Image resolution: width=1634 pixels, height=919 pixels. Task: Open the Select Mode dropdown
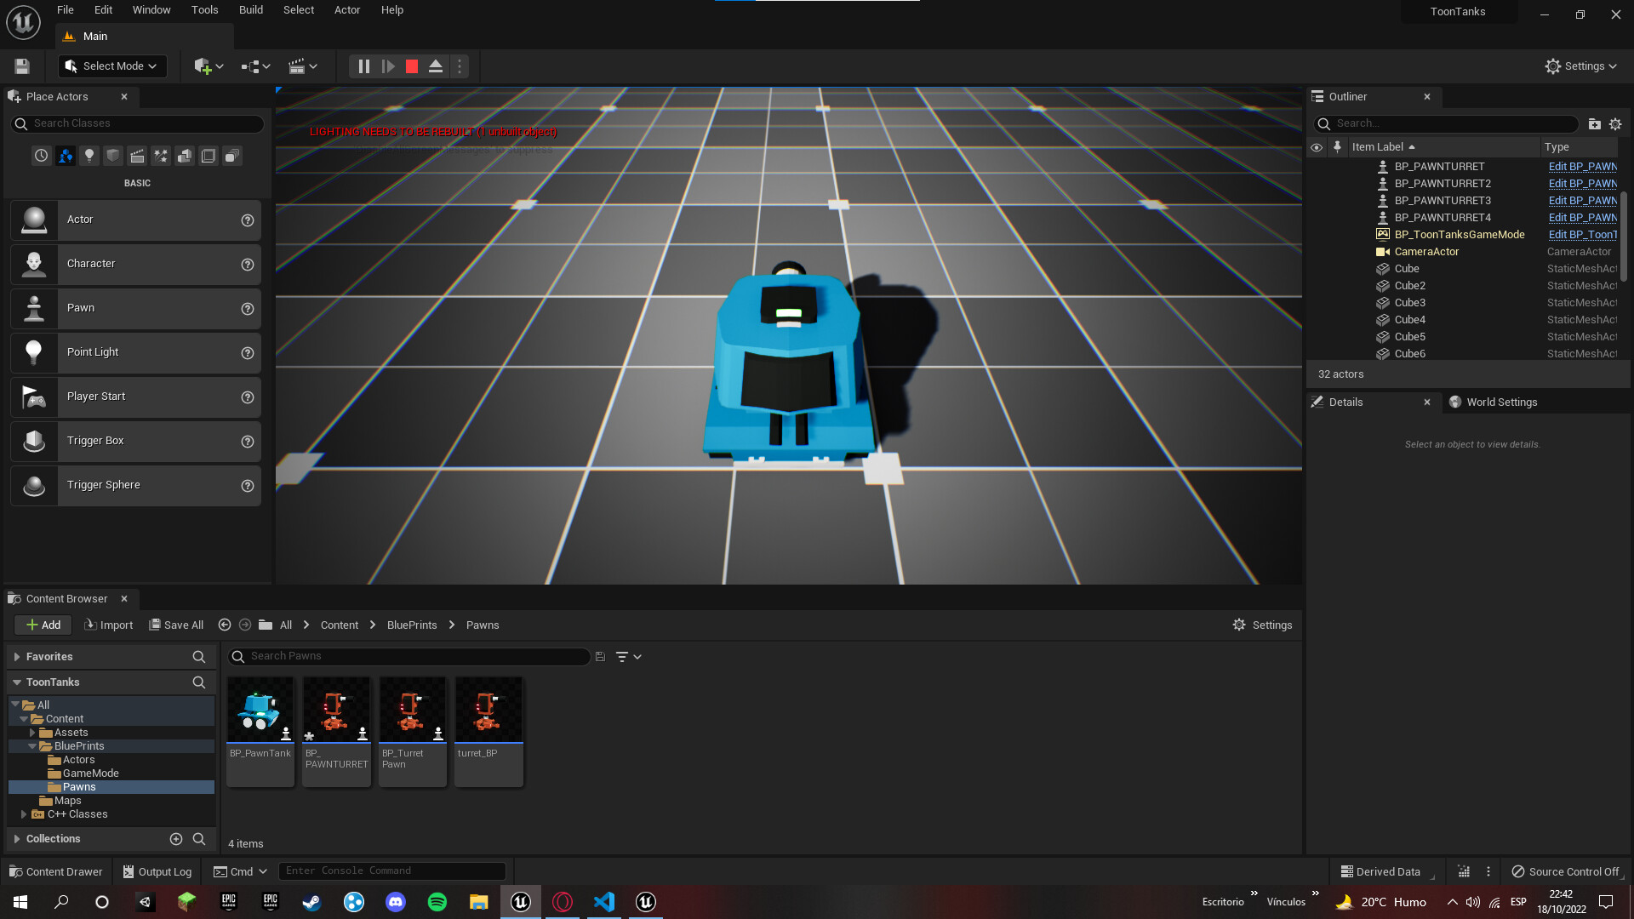pos(112,66)
